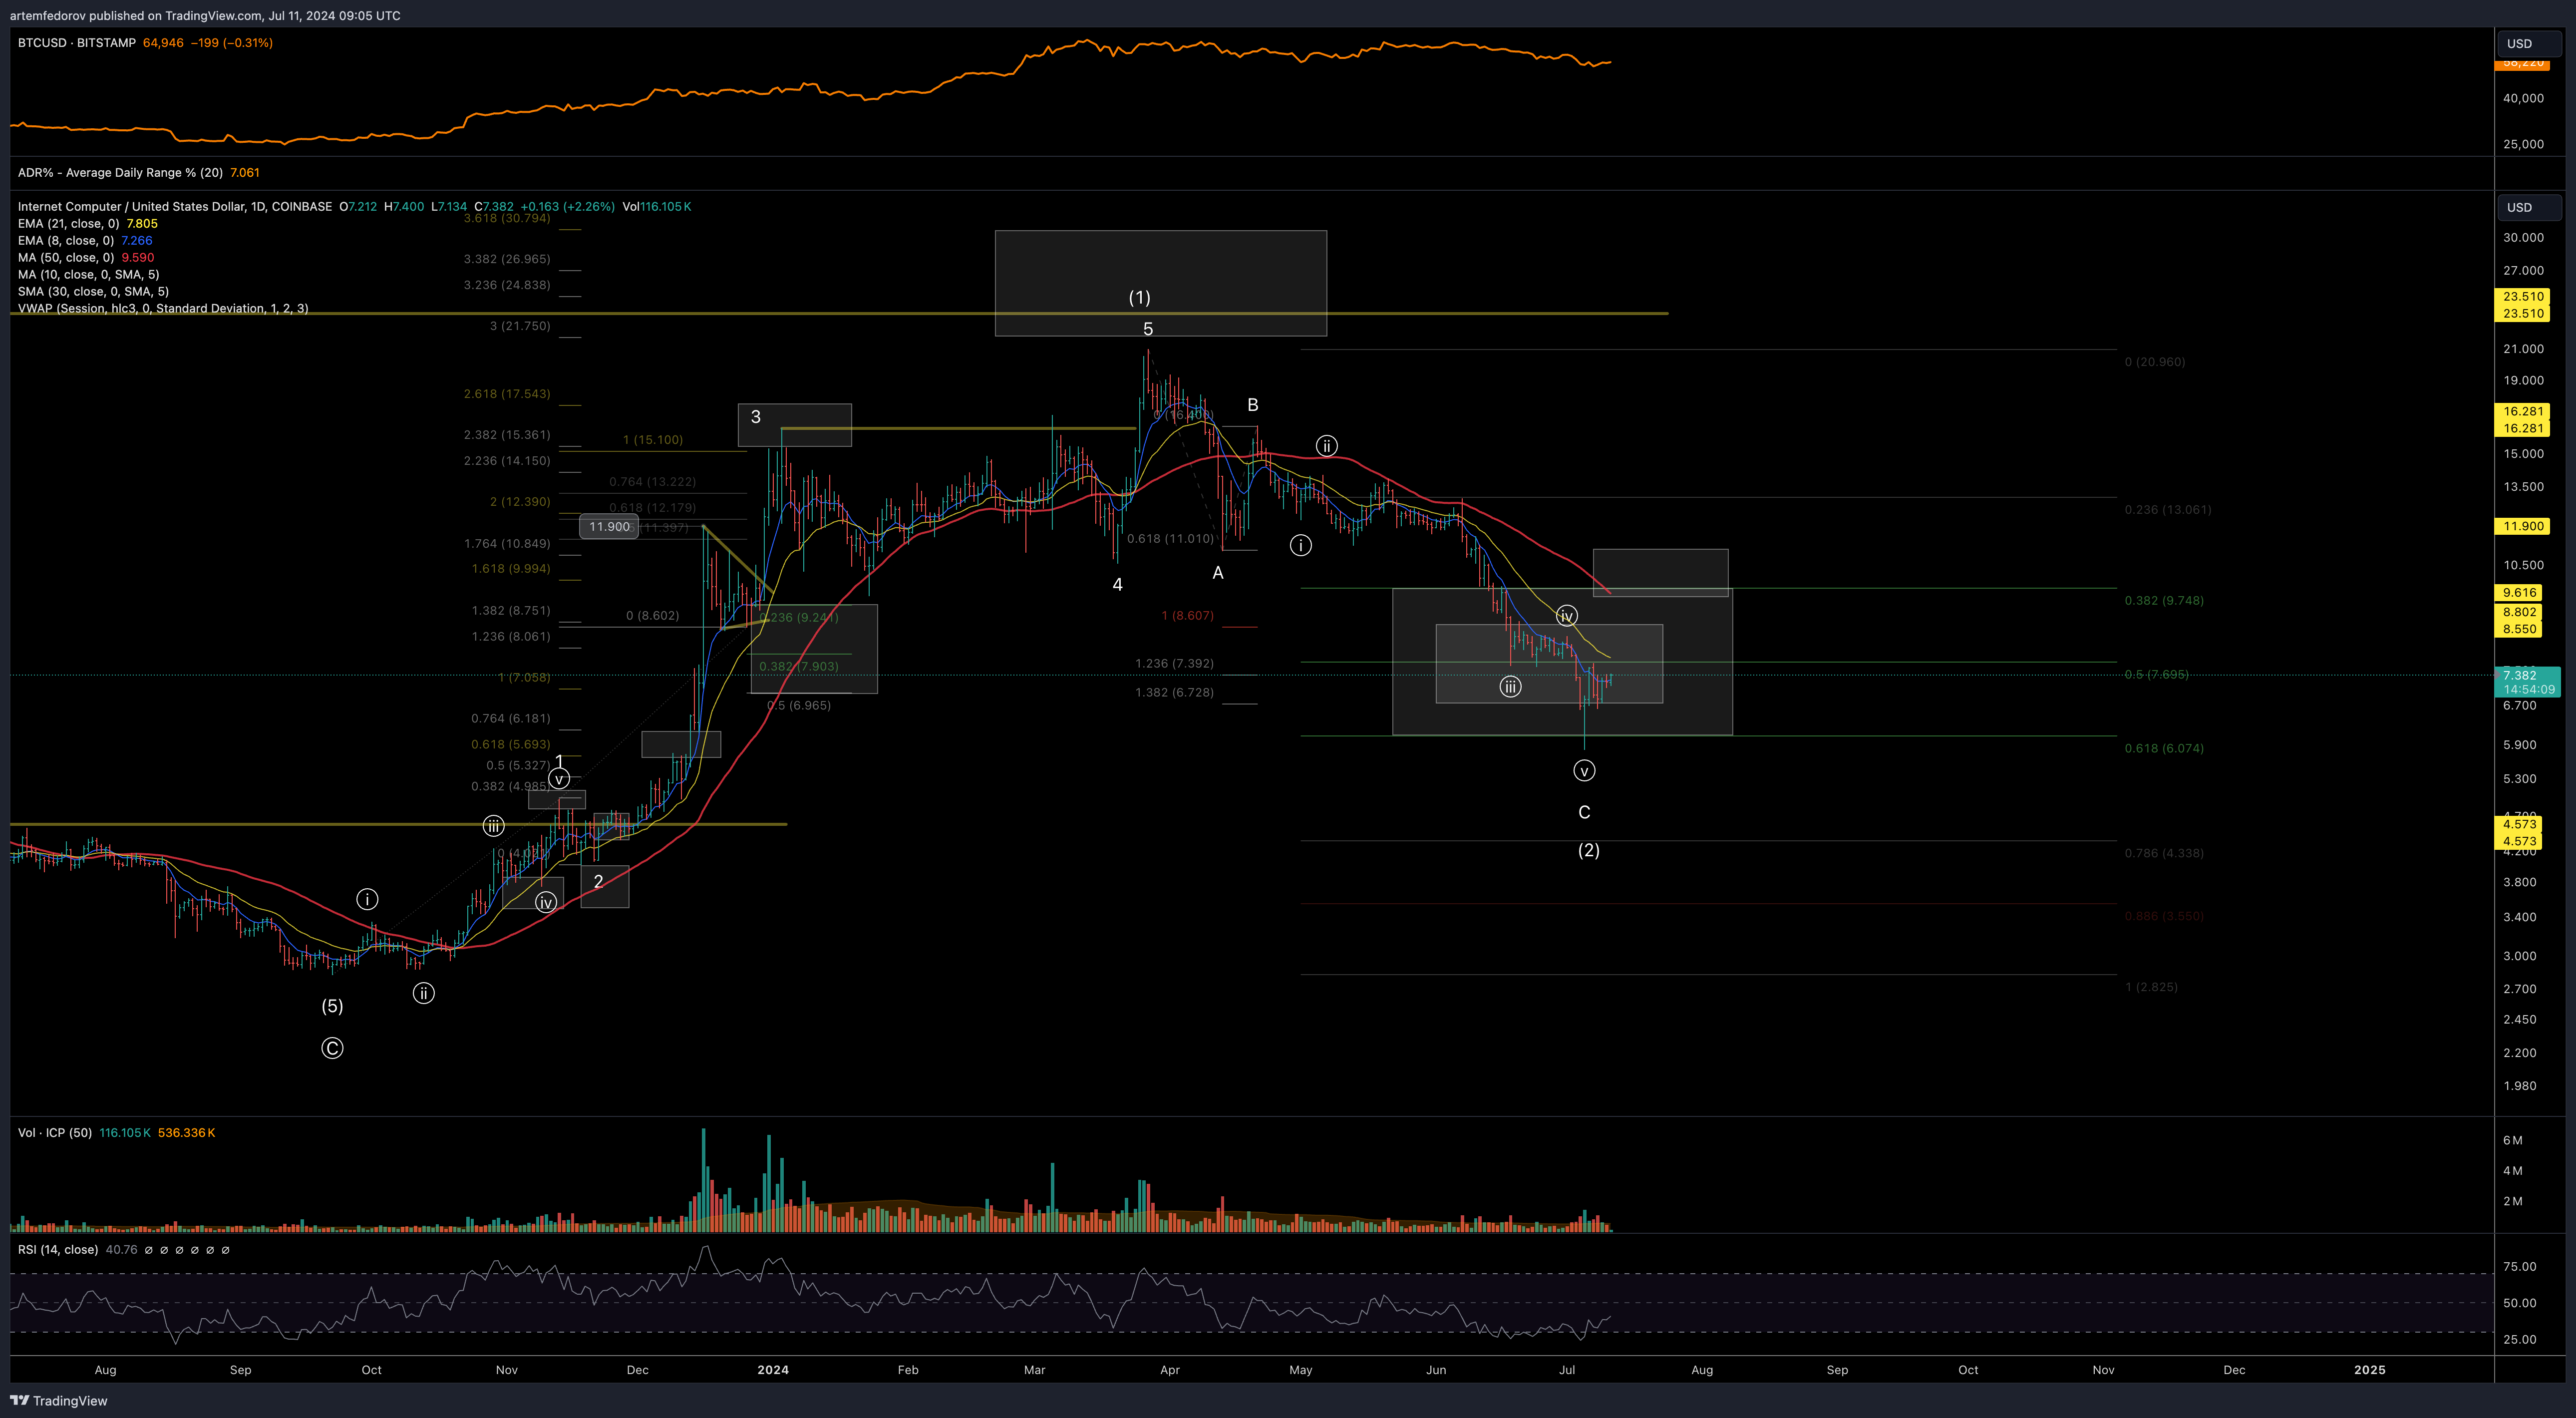Select the 0 (20.960) Fibonacci label

(x=2155, y=362)
